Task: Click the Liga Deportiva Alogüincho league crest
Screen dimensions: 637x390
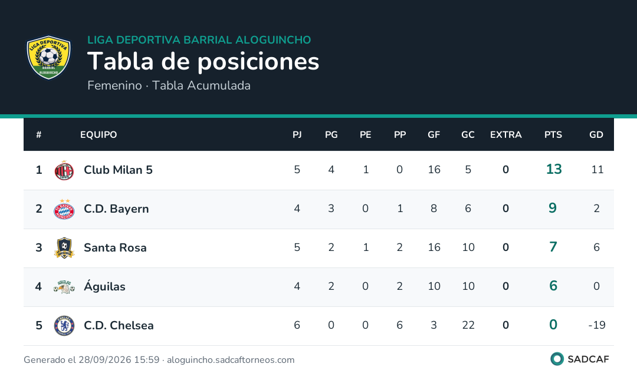Action: pyautogui.click(x=49, y=57)
